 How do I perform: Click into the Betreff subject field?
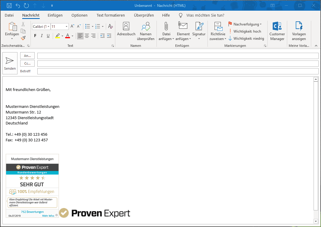pyautogui.click(x=178, y=71)
